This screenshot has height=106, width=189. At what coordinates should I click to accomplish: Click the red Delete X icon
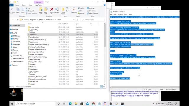[52, 9]
